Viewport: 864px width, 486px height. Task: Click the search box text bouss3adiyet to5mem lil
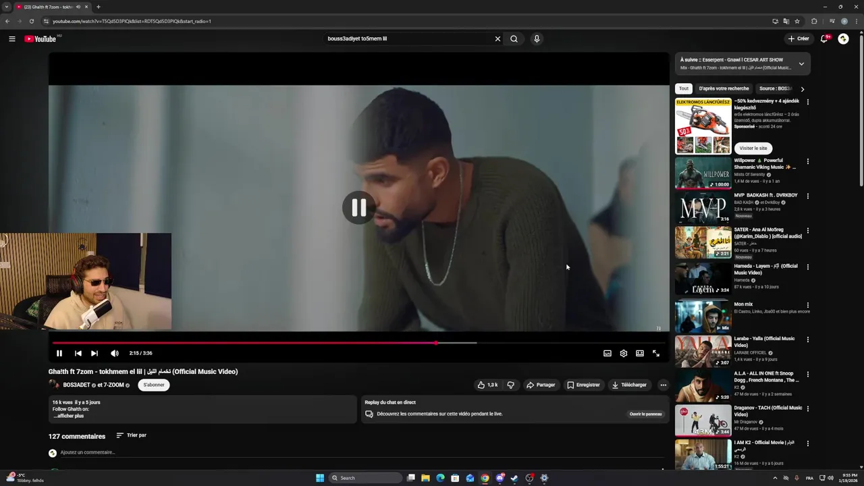(x=357, y=38)
